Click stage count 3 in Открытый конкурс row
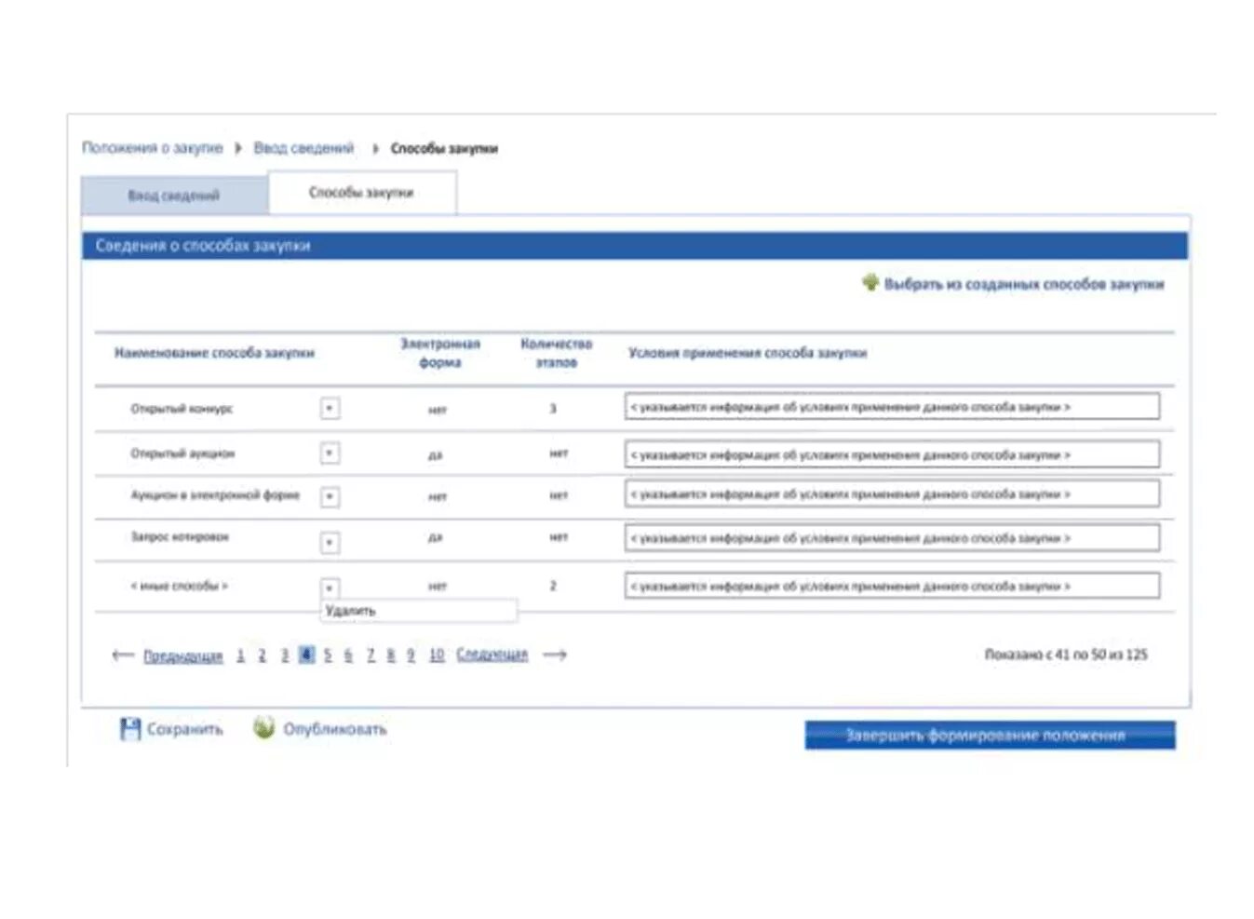1254x919 pixels. point(553,409)
